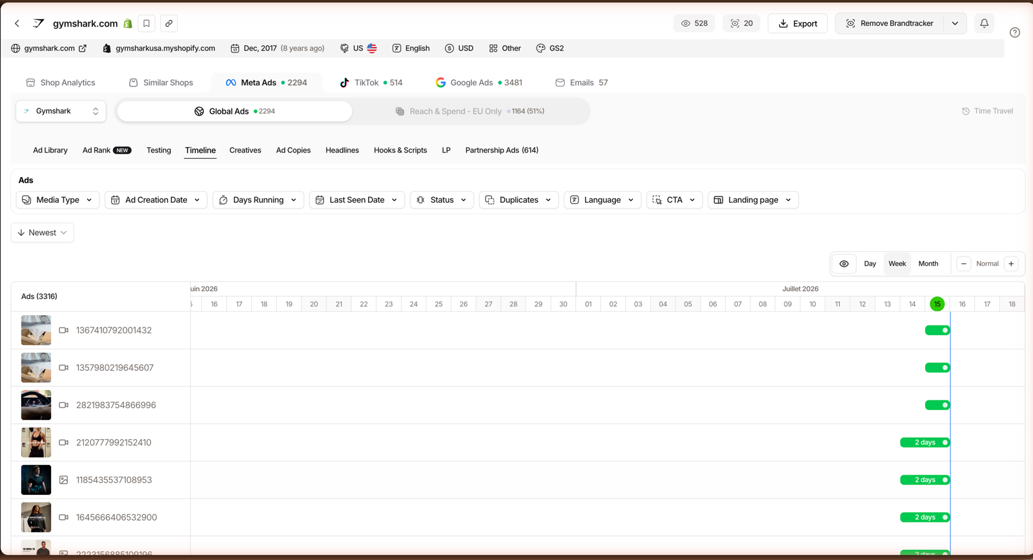Screen dimensions: 1033x560
Task: Expand Remove Brandtracker arrow menu
Action: (955, 23)
